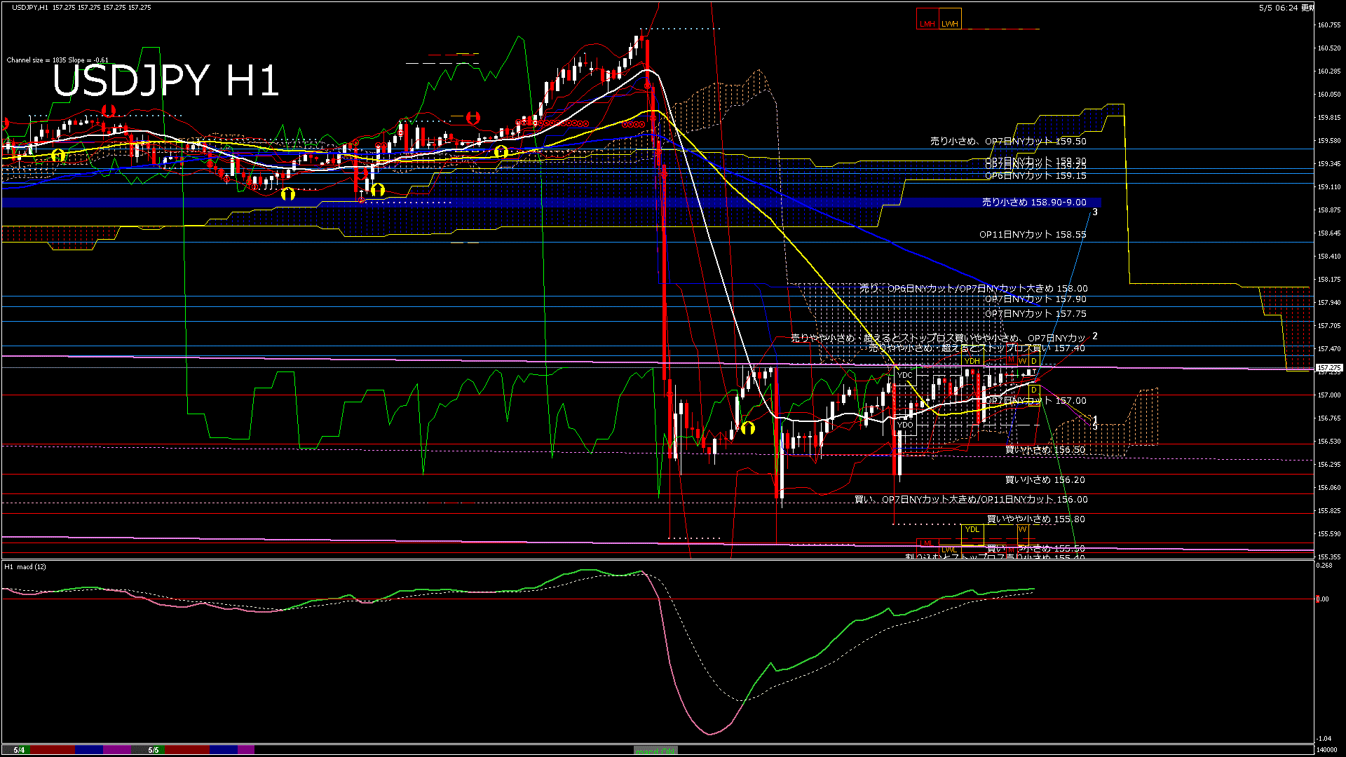This screenshot has height=757, width=1346.
Task: Click the OP11日NYカット 158.55 level label
Action: coord(1033,235)
